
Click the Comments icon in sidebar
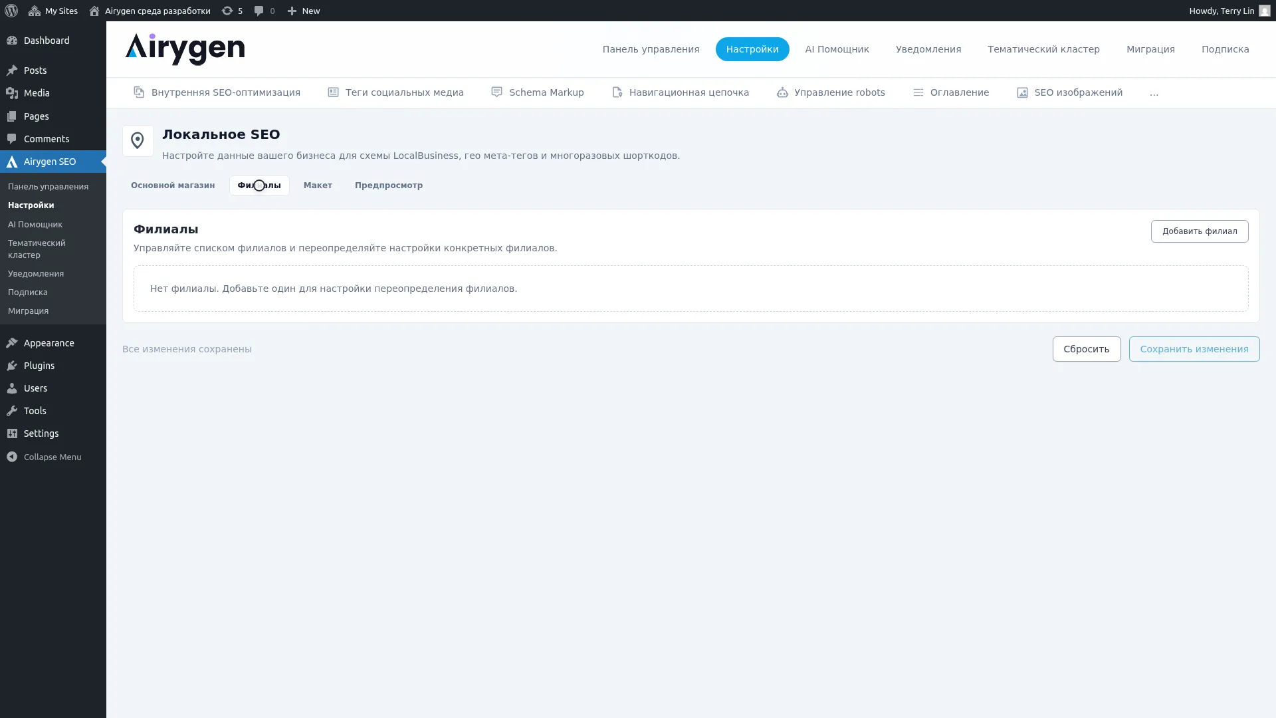click(x=12, y=139)
